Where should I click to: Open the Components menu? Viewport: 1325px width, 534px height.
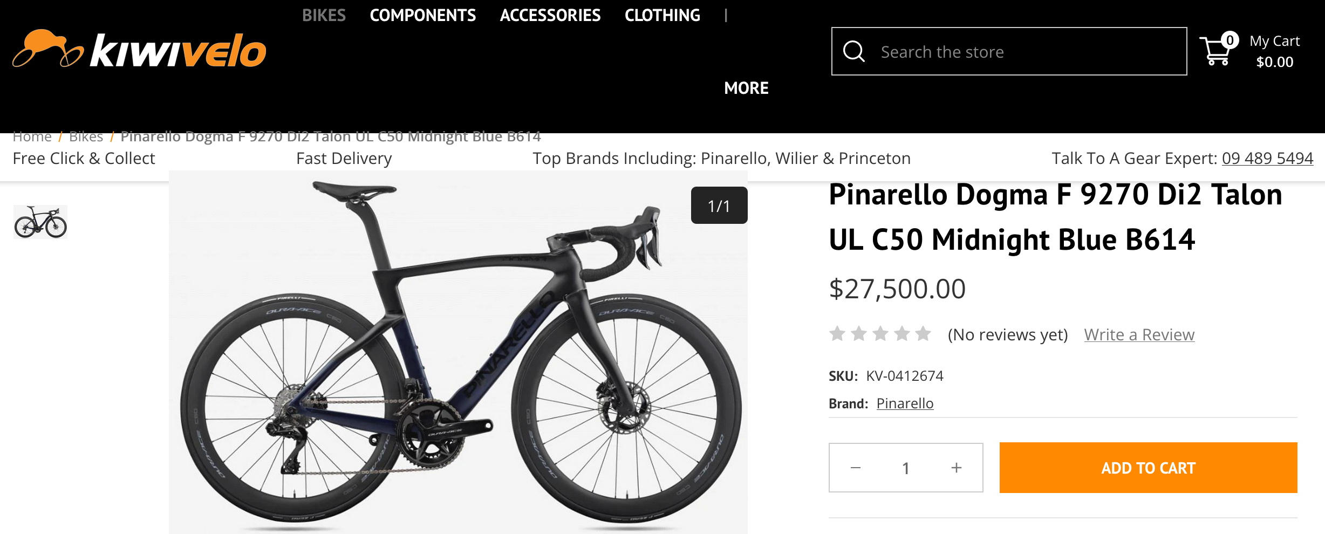pyautogui.click(x=422, y=15)
